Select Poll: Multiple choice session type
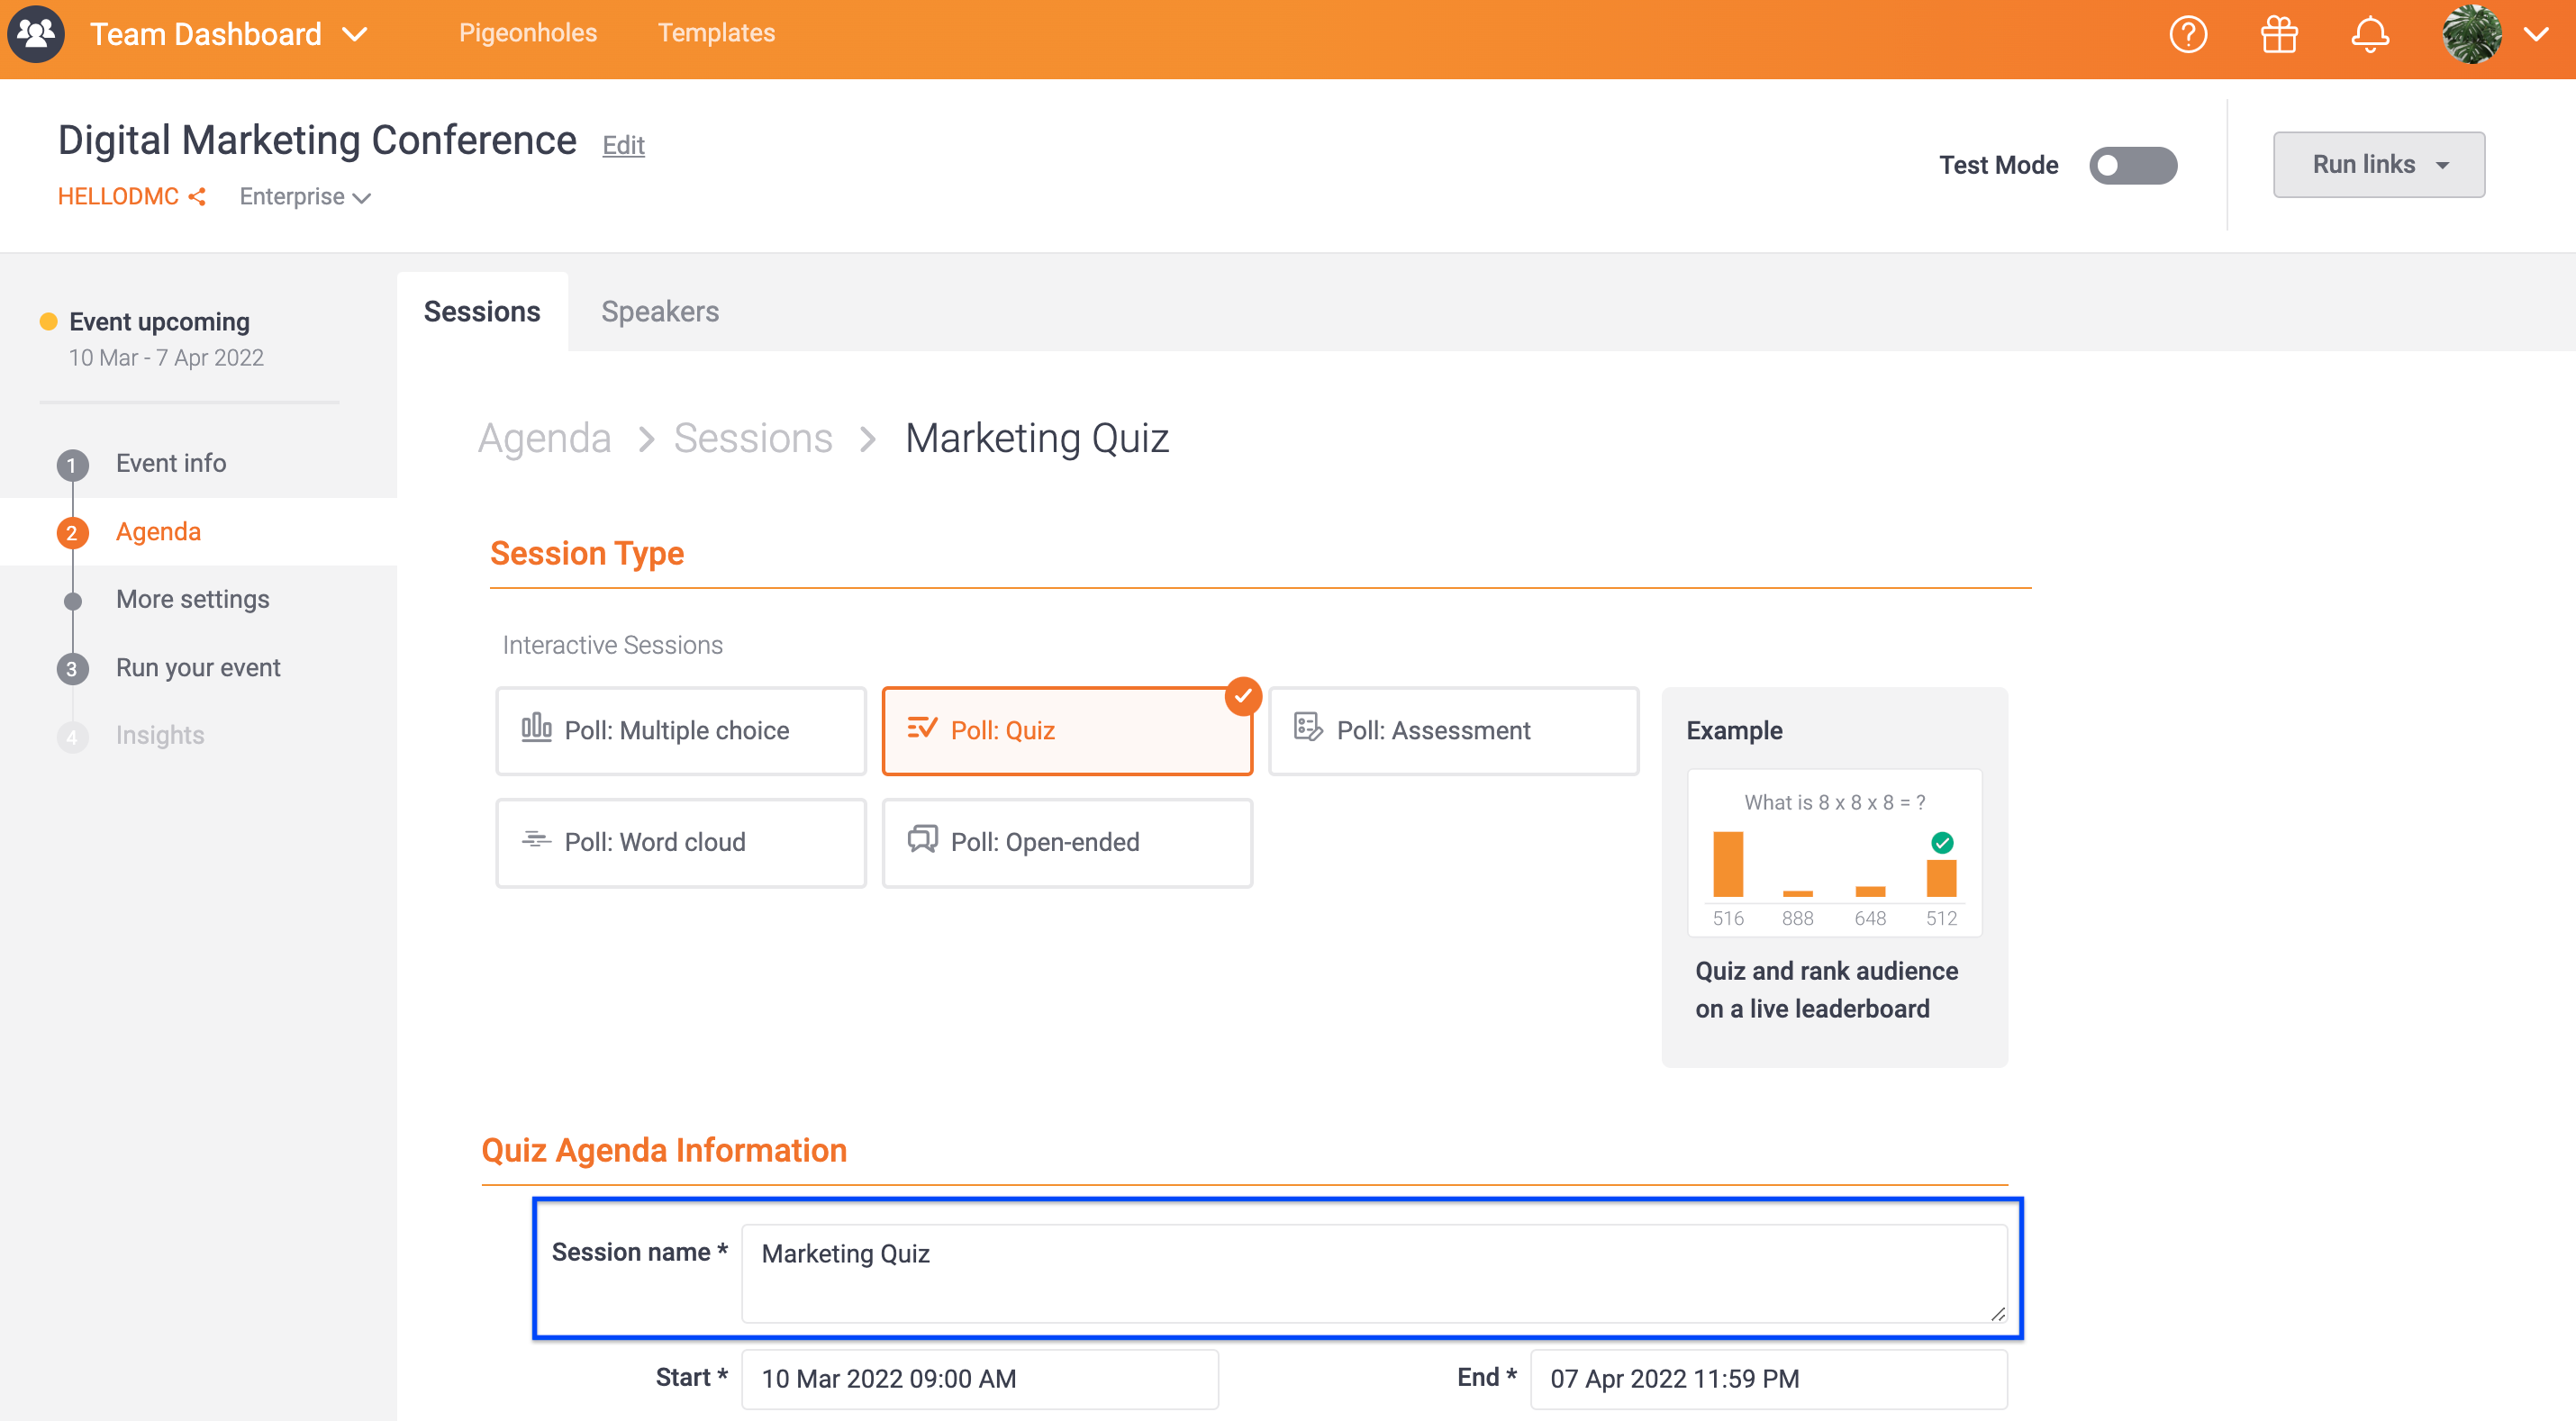The image size is (2576, 1421). tap(681, 731)
